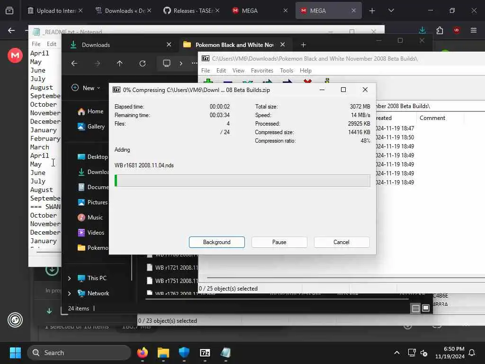Open Home in Explorer sidebar
The width and height of the screenshot is (485, 364).
pos(90,111)
